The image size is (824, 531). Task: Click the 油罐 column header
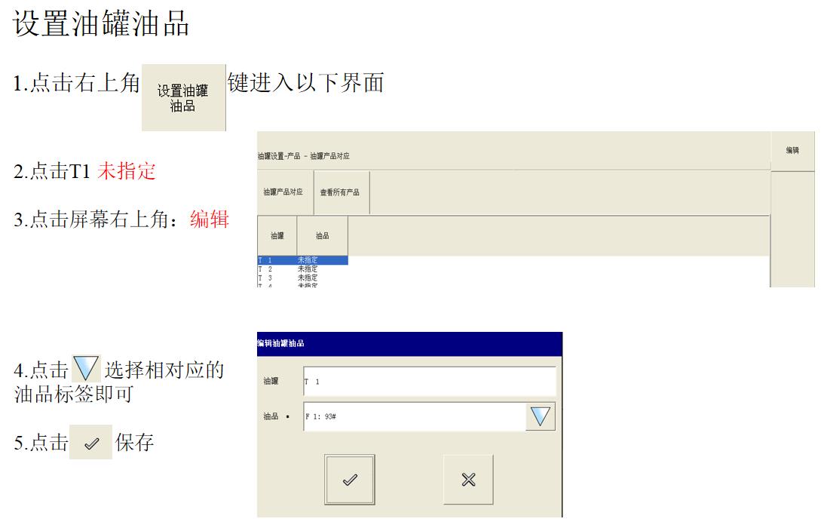[277, 236]
